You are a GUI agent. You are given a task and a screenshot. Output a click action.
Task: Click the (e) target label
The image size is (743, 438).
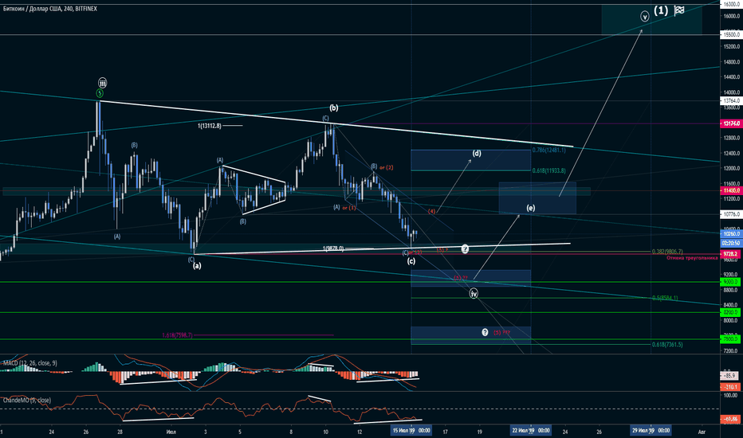tap(531, 208)
